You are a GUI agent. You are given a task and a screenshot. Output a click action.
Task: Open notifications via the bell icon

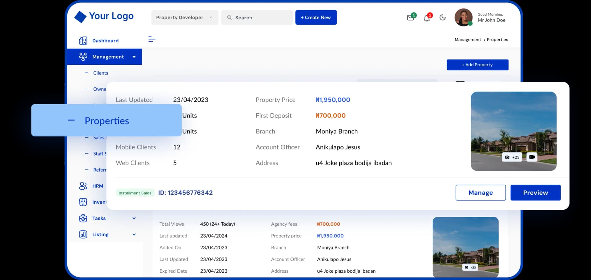click(427, 18)
